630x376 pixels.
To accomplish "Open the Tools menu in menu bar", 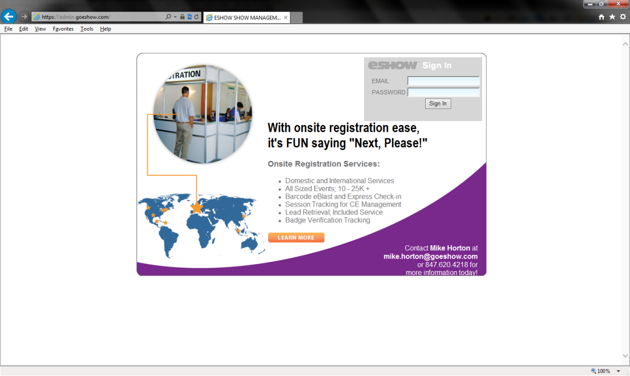I will (87, 29).
